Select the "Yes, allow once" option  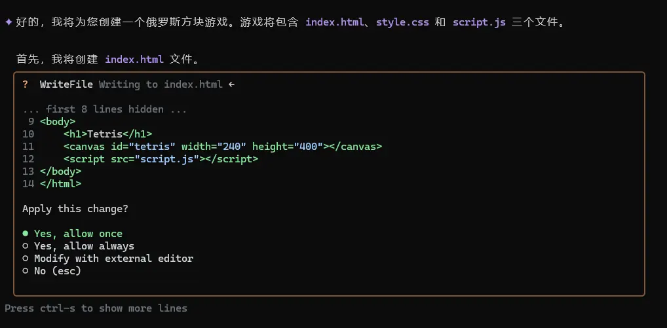[78, 234]
